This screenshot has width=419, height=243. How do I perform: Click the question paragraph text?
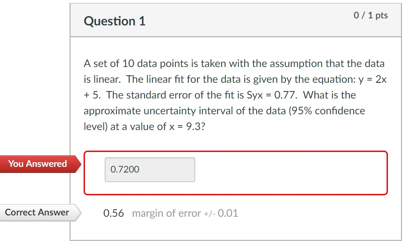(x=235, y=95)
